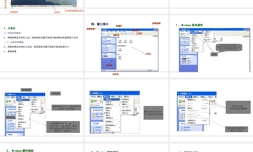Select the gray '复选菜单' label box
The width and height of the screenshot is (253, 152).
[26, 90]
